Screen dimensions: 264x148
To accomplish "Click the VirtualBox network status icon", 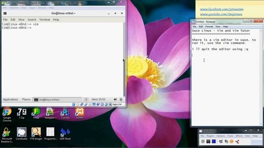I will point(82,104).
